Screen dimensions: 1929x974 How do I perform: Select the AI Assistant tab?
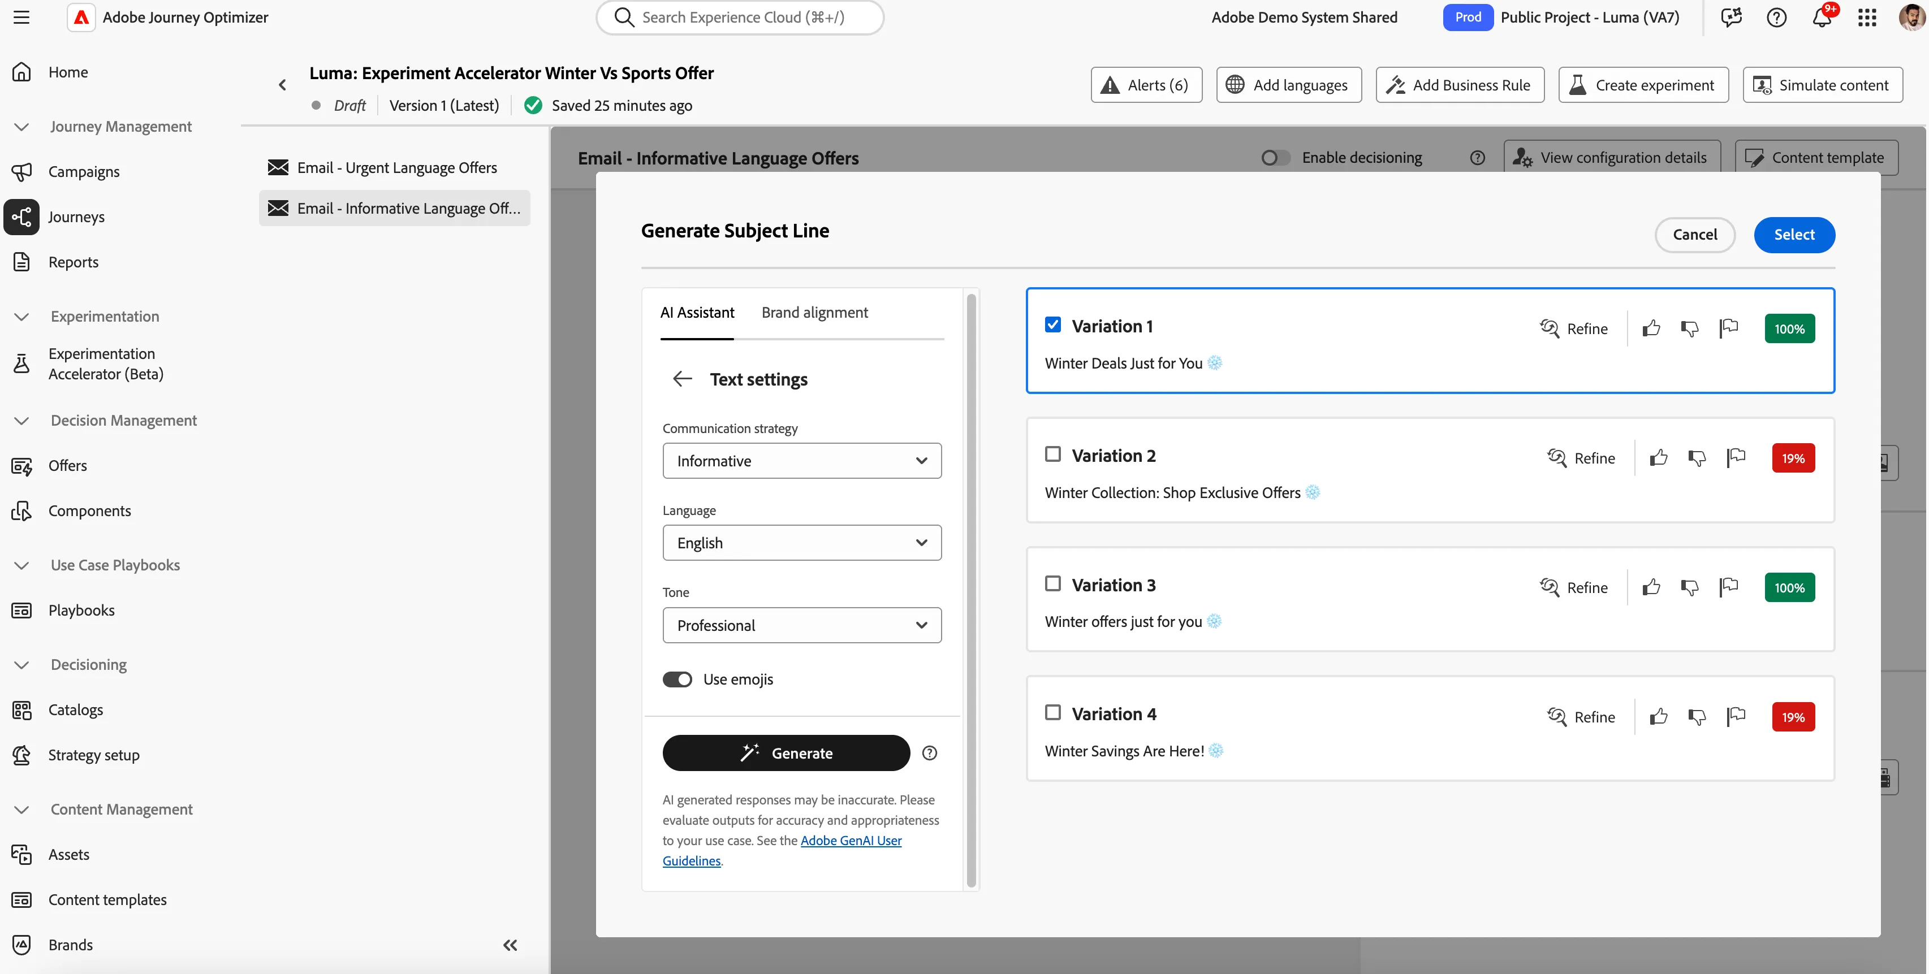[697, 312]
